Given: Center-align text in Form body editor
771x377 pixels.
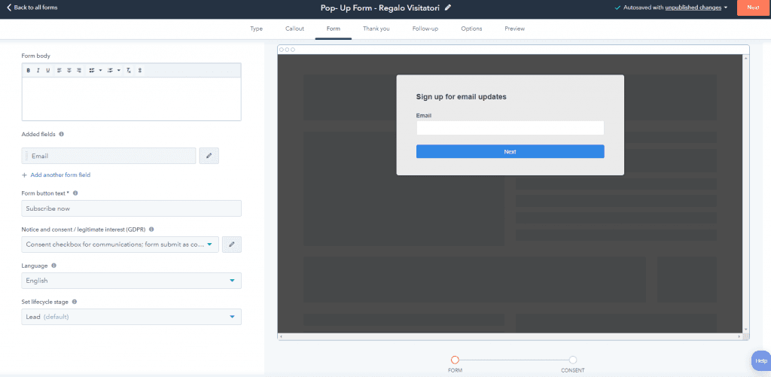Looking at the screenshot, I should (69, 70).
